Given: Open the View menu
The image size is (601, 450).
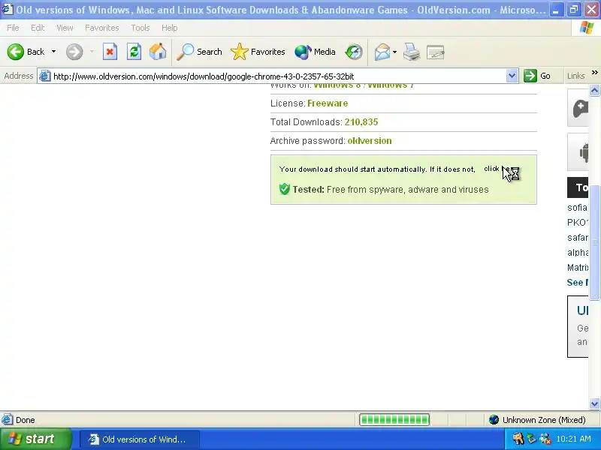Looking at the screenshot, I should 65,28.
